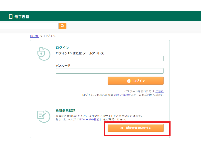Open the こちら forgot password link
The height and width of the screenshot is (147, 201).
click(x=159, y=91)
